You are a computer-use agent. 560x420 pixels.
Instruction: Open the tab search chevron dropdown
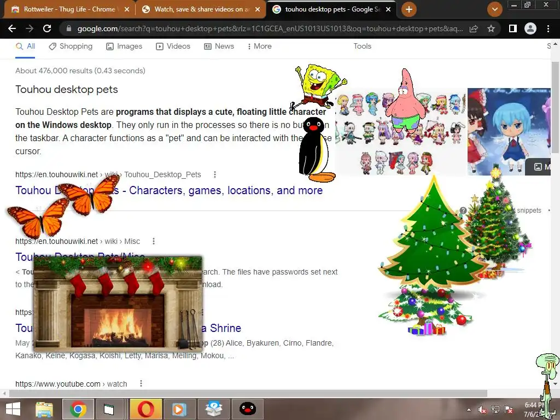(x=494, y=9)
